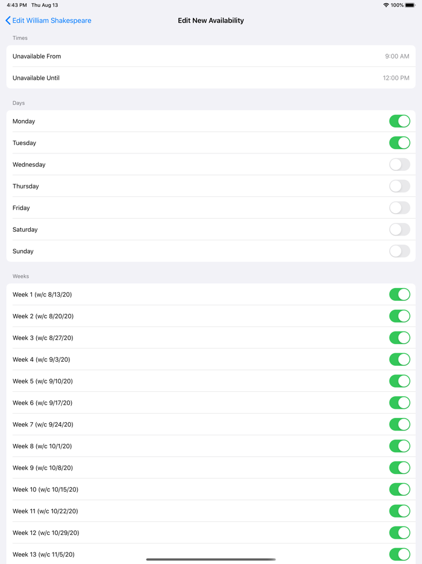This screenshot has width=422, height=564.
Task: Tap the back chevron icon
Action: [x=8, y=21]
